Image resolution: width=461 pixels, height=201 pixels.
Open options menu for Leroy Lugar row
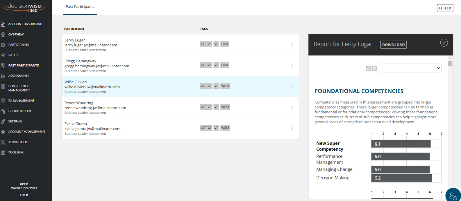click(x=292, y=45)
